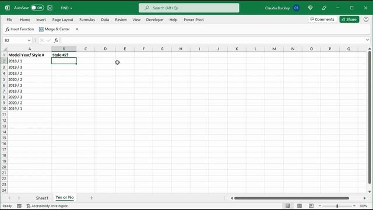Click the fx insert function icon
Viewport: 373px width, 210px height.
[x=56, y=40]
